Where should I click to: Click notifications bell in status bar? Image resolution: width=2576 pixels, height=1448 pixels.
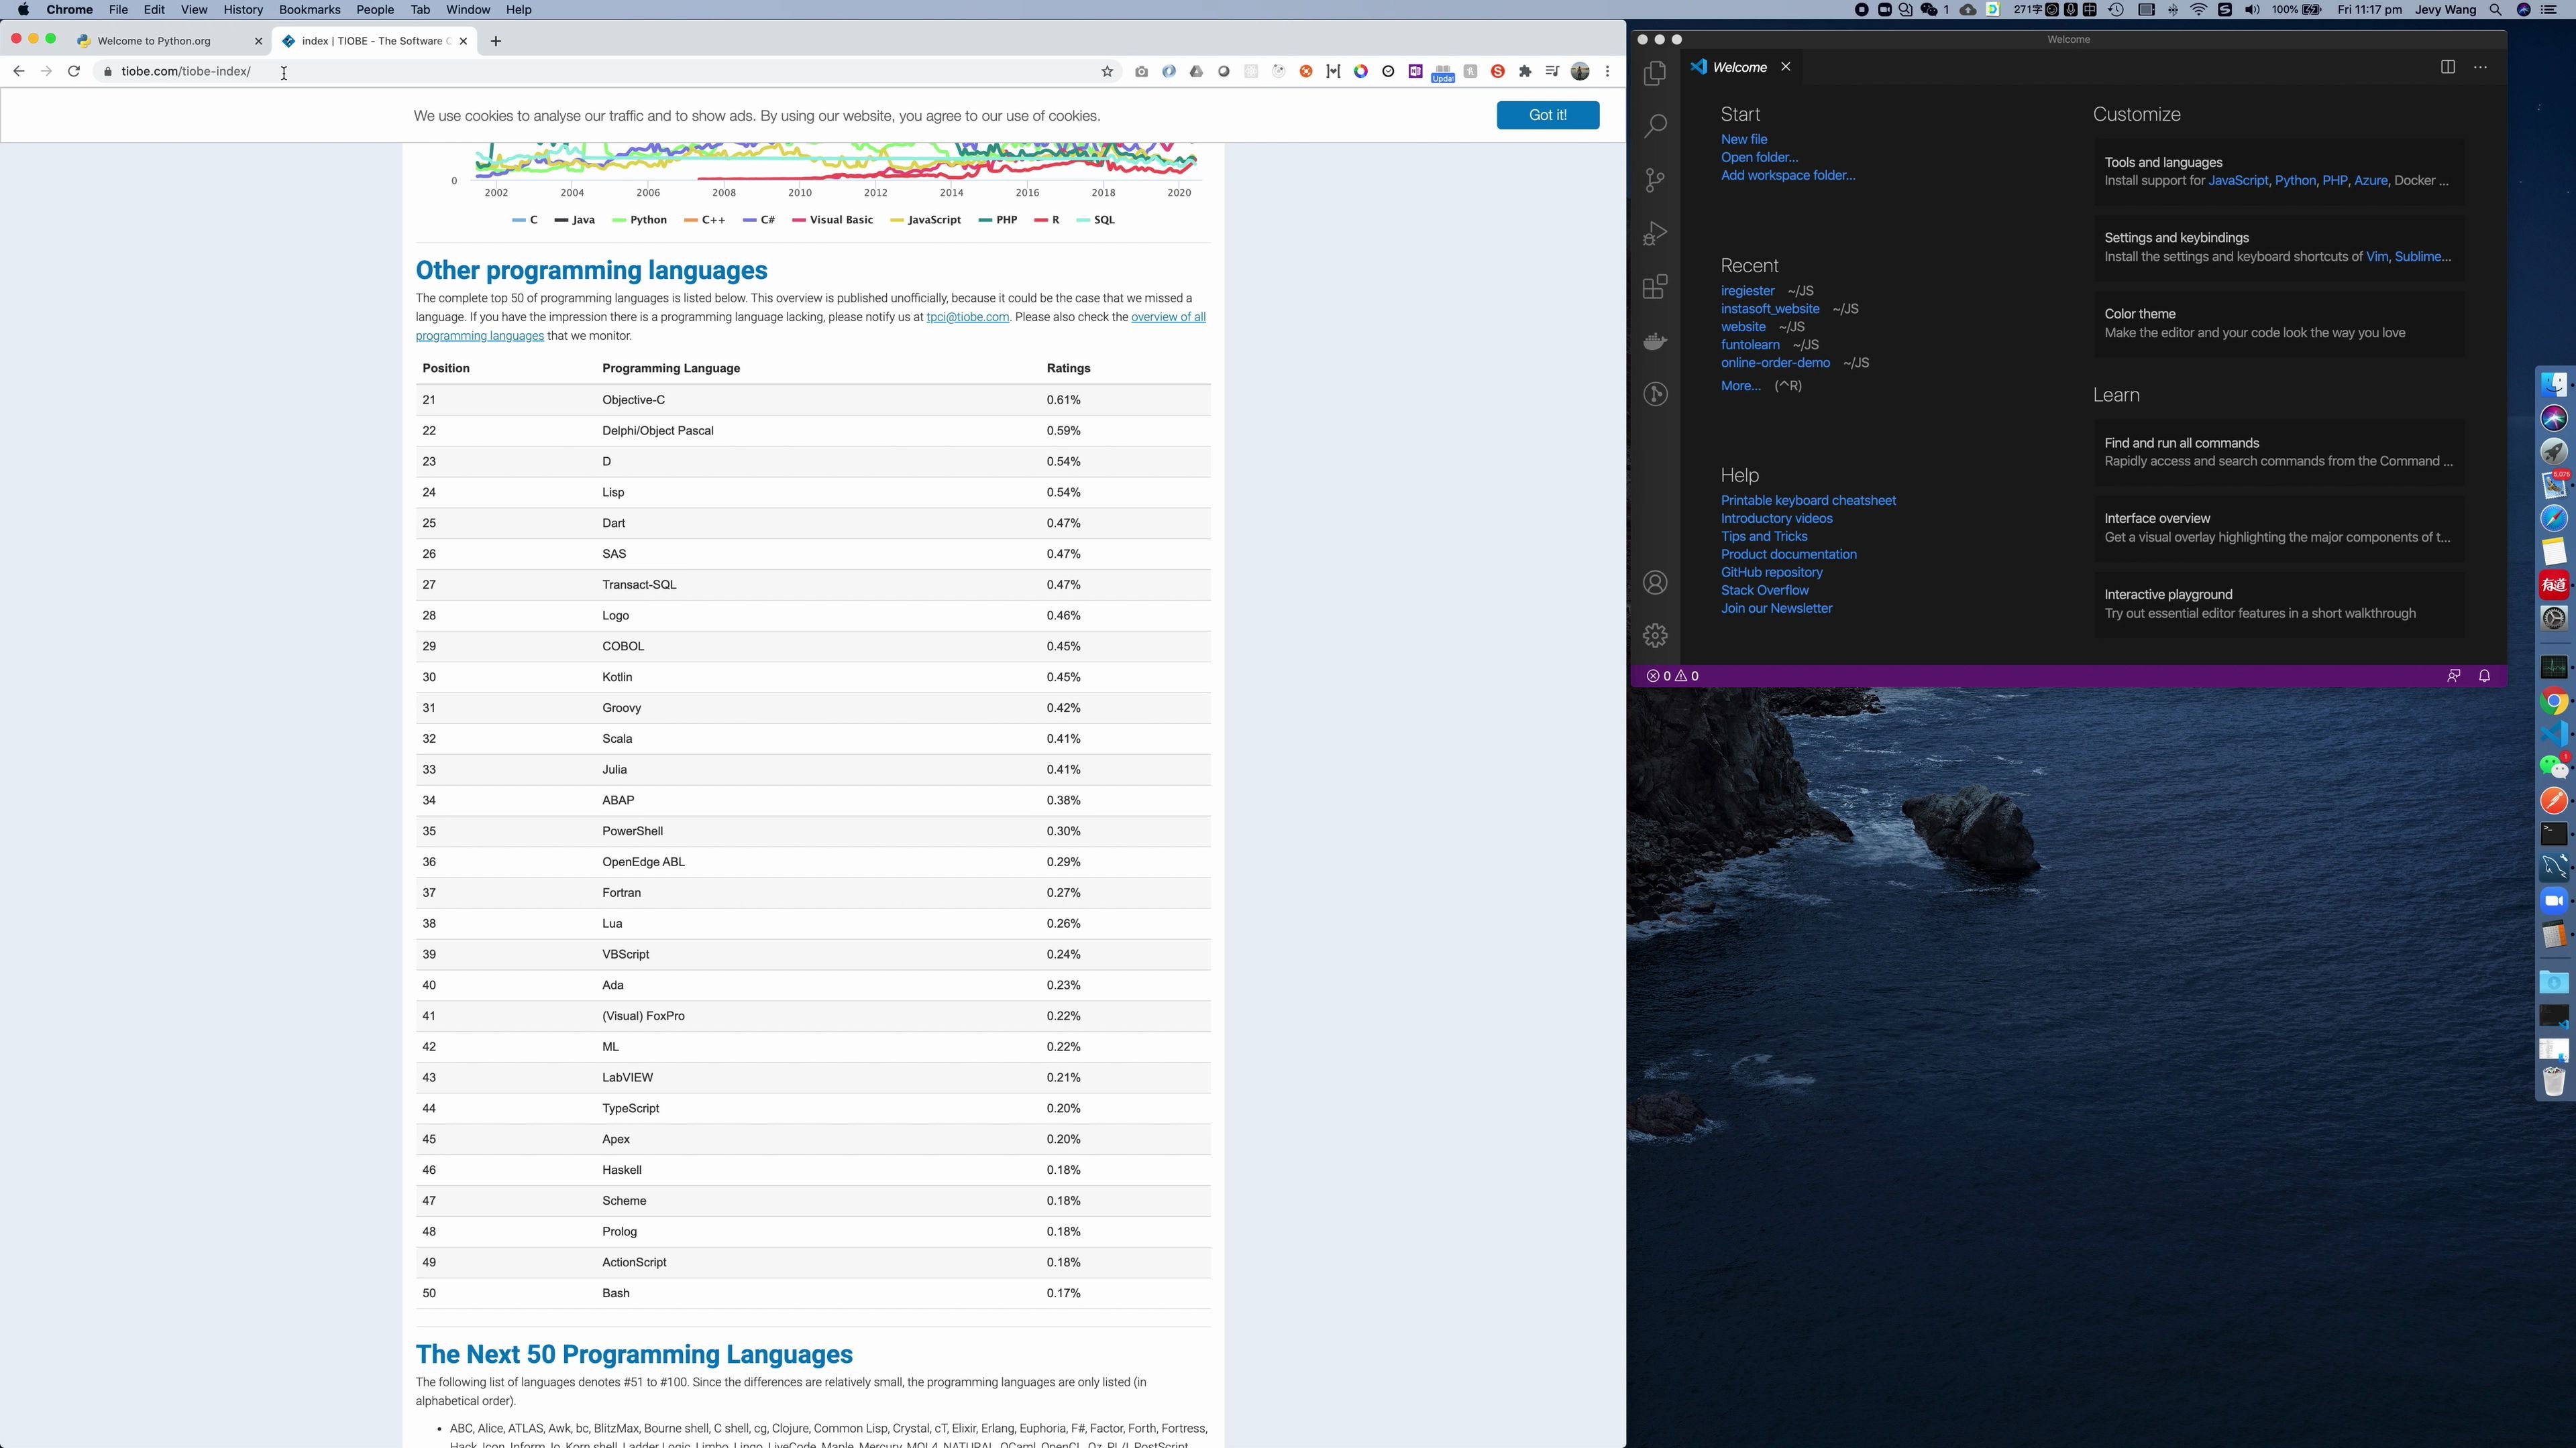2484,676
